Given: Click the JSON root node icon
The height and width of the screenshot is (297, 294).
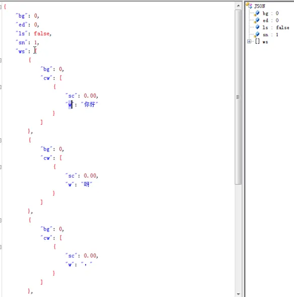Looking at the screenshot, I should [249, 6].
